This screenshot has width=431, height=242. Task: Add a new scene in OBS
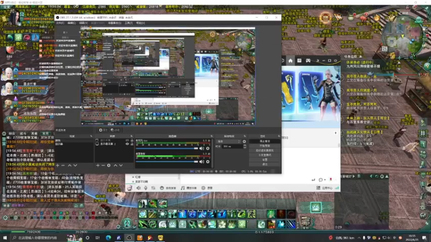[x=58, y=166]
